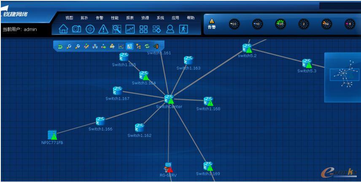Select the RG-SERV server node
This screenshot has height=182, width=361.
click(x=168, y=167)
